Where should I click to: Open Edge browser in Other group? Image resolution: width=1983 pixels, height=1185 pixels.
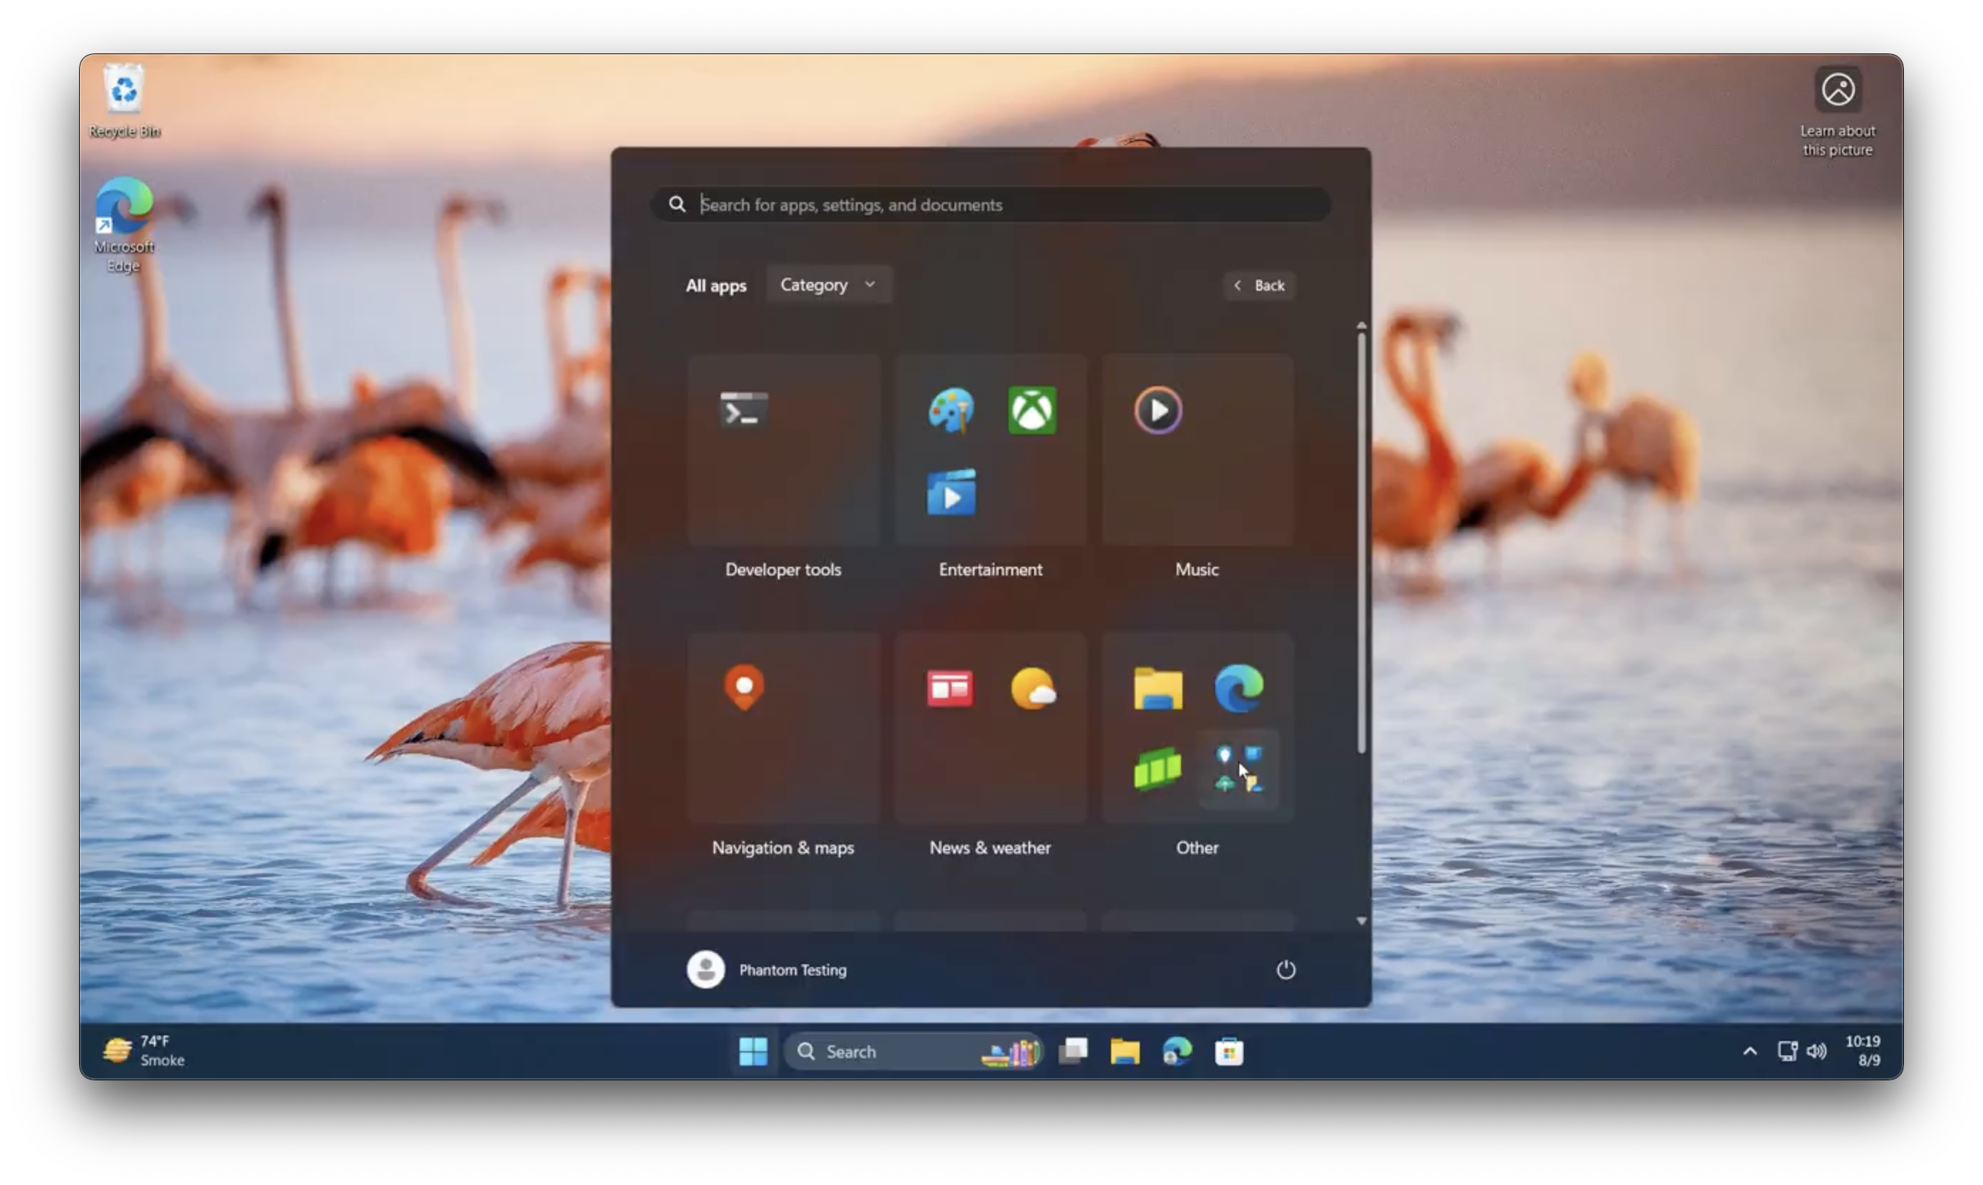[1239, 687]
